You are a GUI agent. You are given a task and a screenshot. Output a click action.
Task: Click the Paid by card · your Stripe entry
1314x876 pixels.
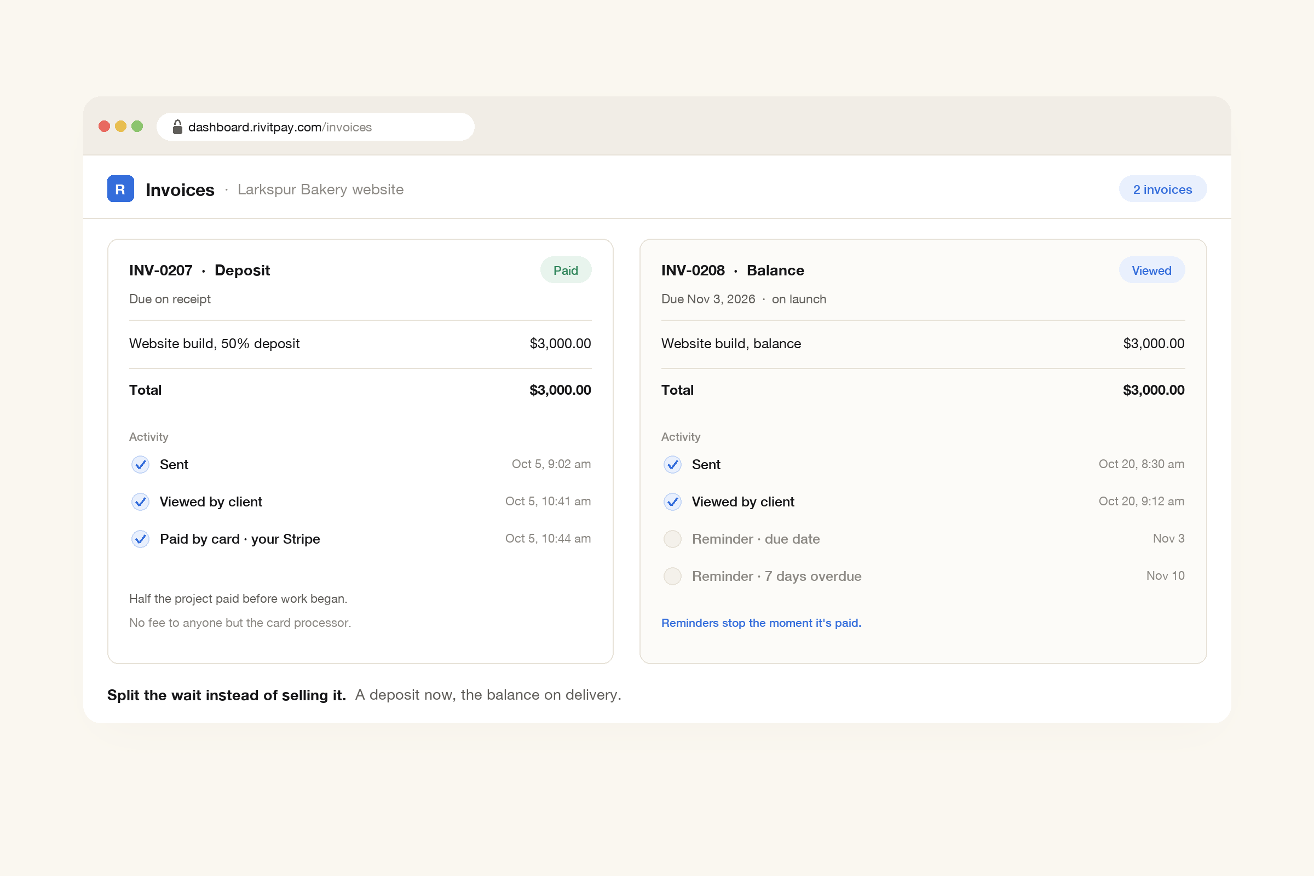coord(240,539)
